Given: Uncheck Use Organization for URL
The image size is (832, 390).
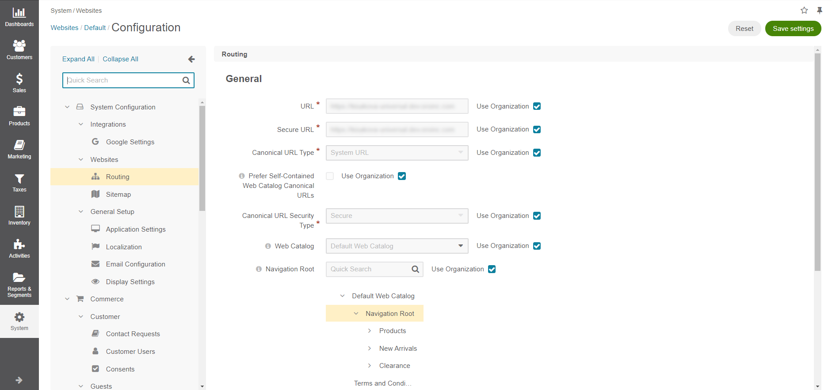Looking at the screenshot, I should (537, 106).
